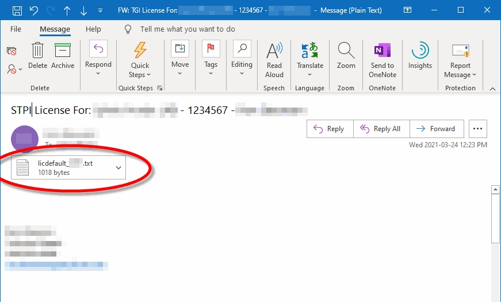Click the Reply button
This screenshot has height=302, width=501.
(330, 129)
